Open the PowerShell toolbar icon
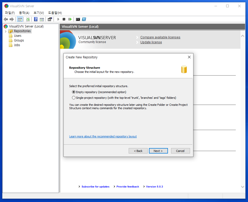Image resolution: width=248 pixels, height=202 pixels. (84, 19)
